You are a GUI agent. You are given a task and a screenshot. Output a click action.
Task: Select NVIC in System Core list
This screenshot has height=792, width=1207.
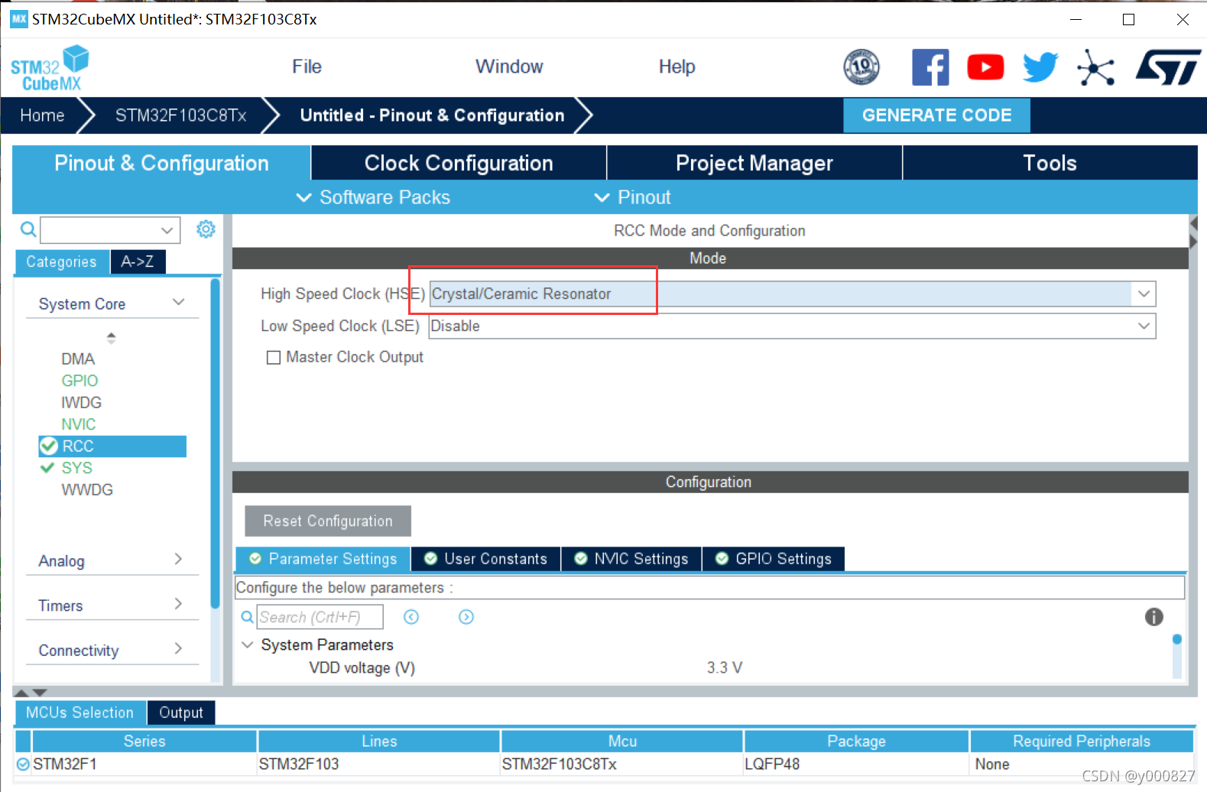point(79,424)
